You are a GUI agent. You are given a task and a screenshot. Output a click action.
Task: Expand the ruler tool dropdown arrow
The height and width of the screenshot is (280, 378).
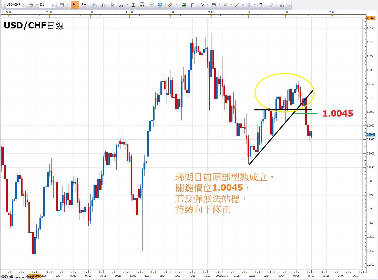(x=176, y=5)
